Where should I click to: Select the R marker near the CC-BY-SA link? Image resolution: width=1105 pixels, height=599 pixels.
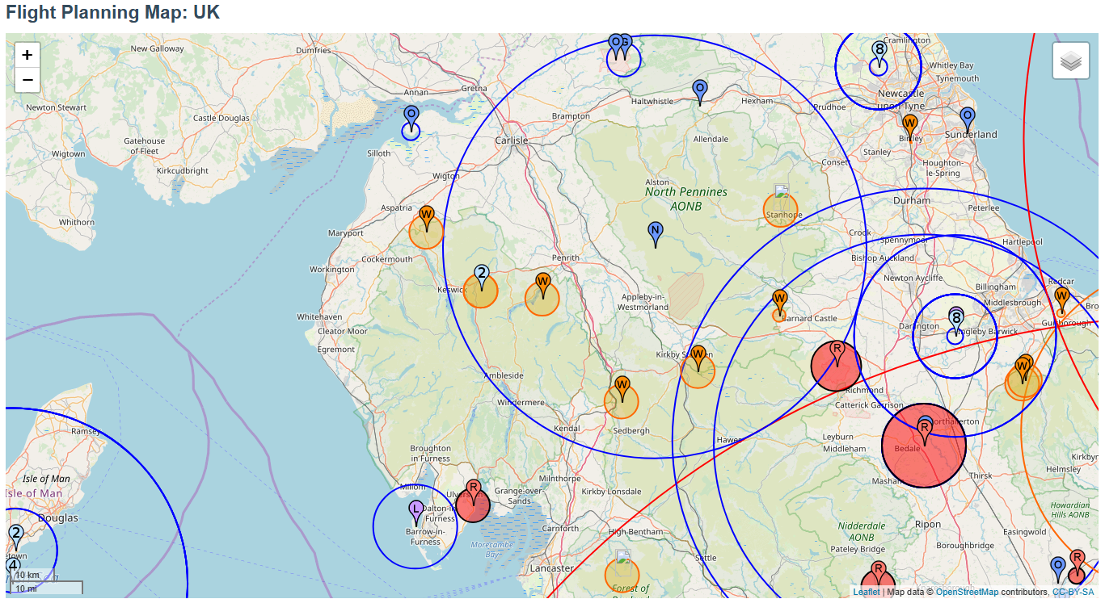pyautogui.click(x=1078, y=562)
